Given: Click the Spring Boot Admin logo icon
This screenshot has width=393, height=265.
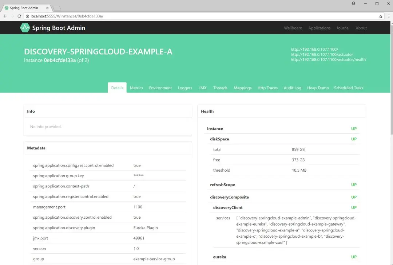Looking at the screenshot, I should pyautogui.click(x=25, y=28).
